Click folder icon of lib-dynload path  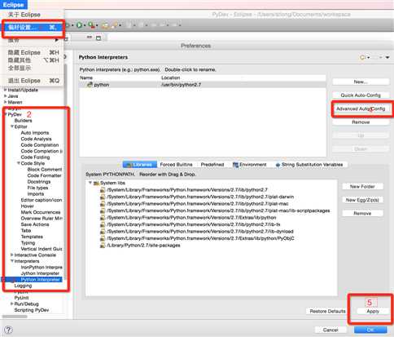(103, 232)
